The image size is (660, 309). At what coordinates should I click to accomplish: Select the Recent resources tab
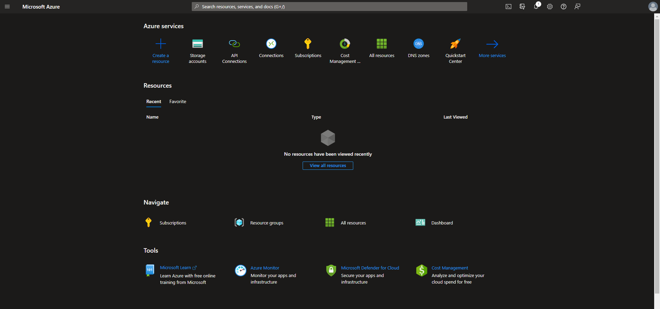point(154,101)
